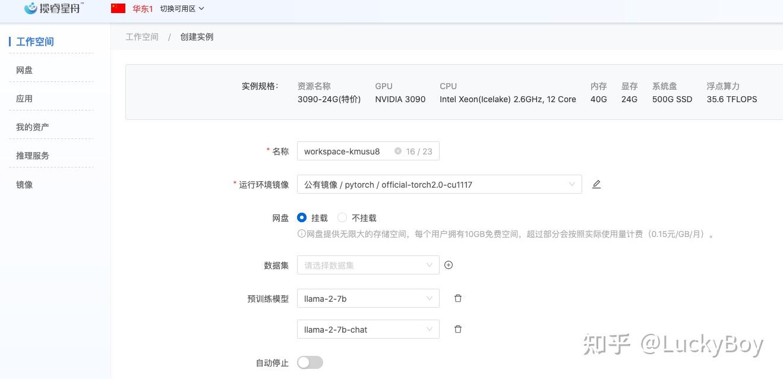Click the China flag icon

coord(118,8)
